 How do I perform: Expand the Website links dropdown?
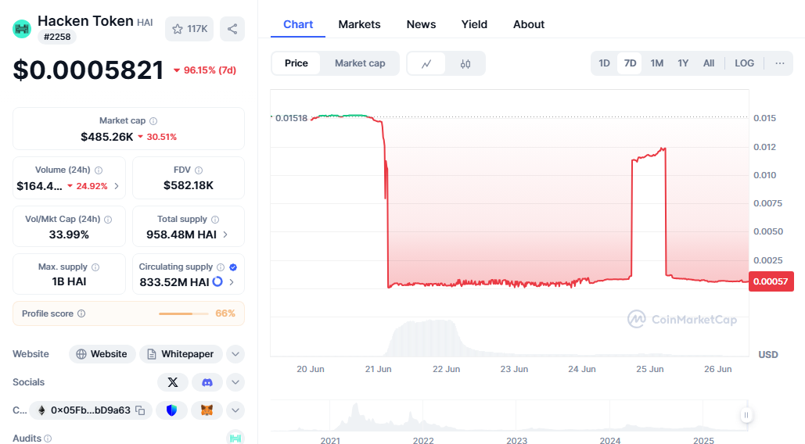point(235,354)
